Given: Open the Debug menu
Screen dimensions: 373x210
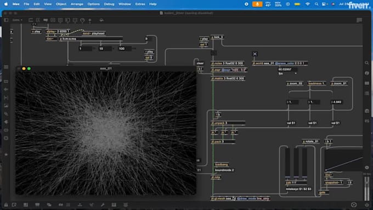Looking at the screenshot, I should point(109,4).
